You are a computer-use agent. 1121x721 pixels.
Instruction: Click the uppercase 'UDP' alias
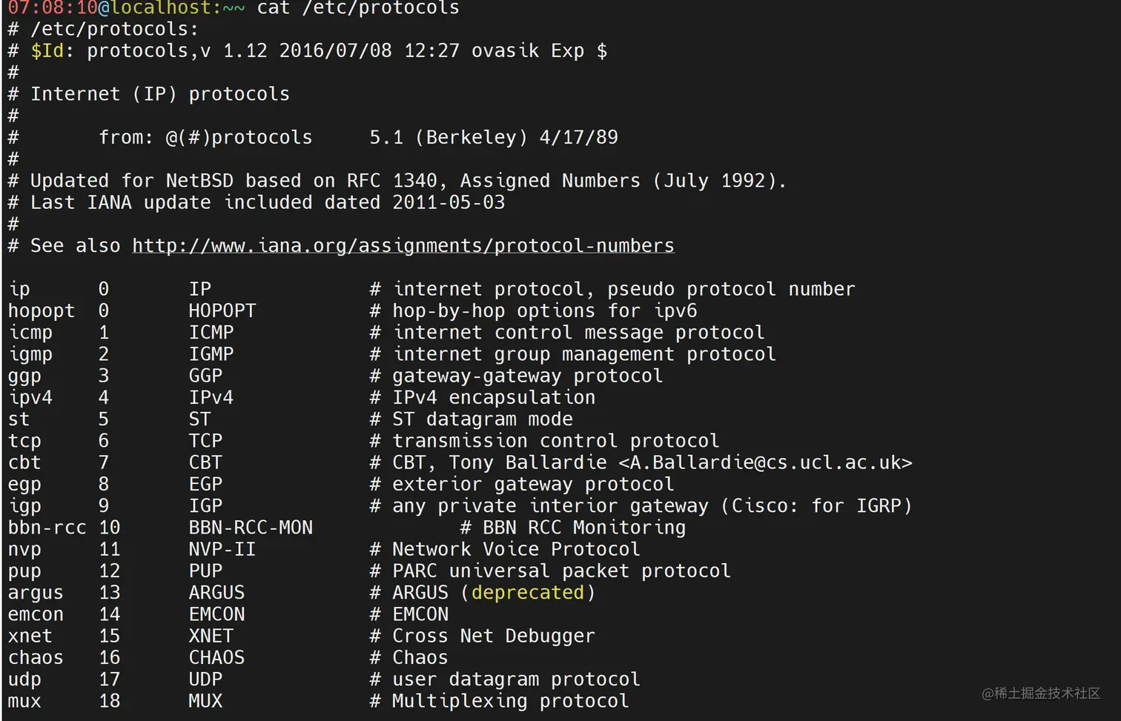[205, 680]
